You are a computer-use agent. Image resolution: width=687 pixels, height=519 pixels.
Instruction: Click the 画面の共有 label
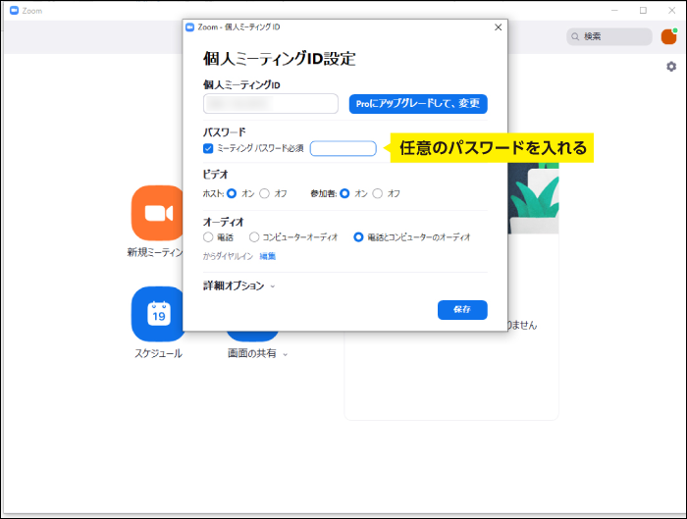click(252, 353)
